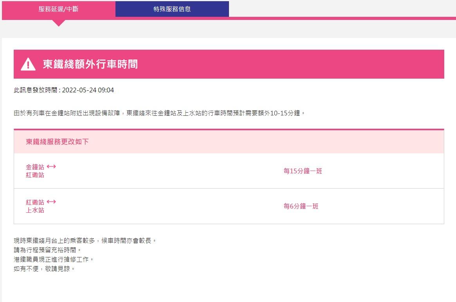The image size is (456, 302).
Task: Click the pink pointer triangle under the active tab
Action: 58,23
